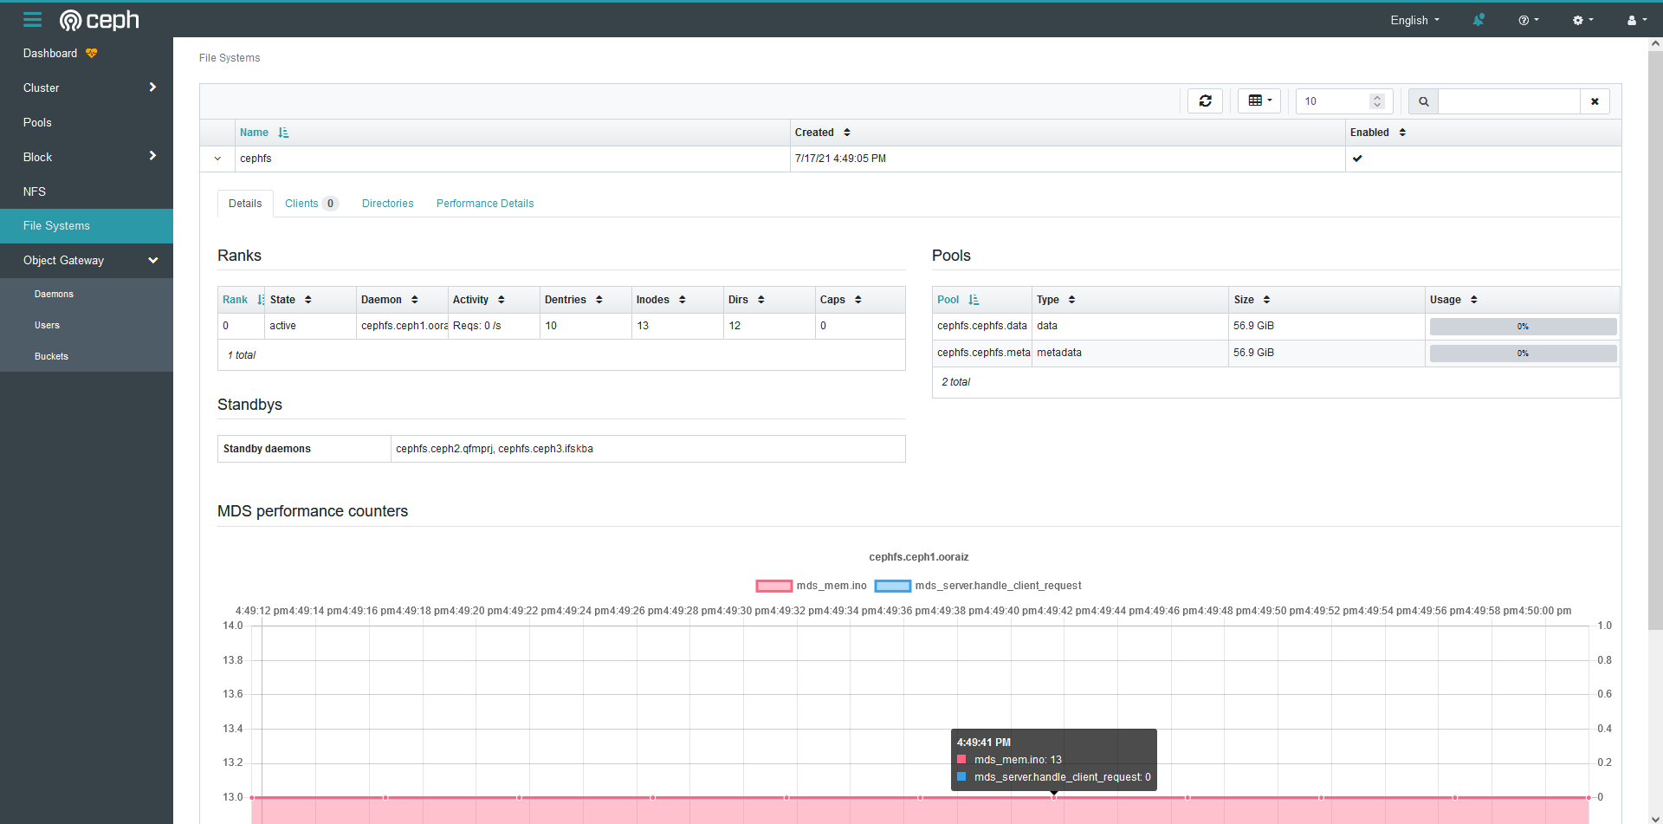Sort ranks by Inodes arrows
The image size is (1663, 824).
(683, 300)
